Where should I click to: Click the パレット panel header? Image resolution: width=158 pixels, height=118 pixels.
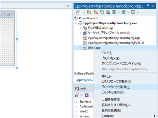pos(84,88)
